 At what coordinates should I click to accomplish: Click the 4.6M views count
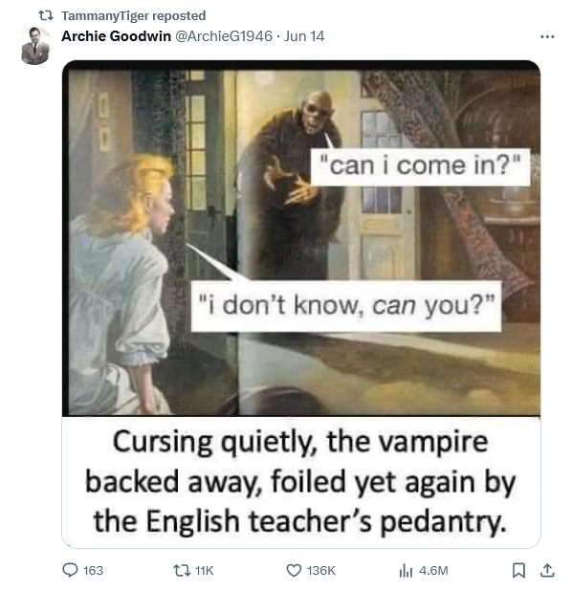coord(433,570)
